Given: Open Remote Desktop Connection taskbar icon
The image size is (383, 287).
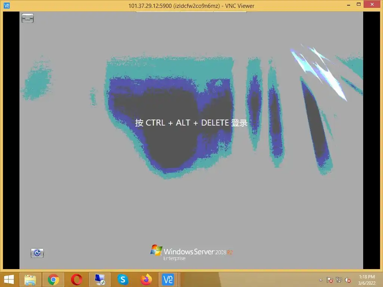Looking at the screenshot, I should 99,280.
